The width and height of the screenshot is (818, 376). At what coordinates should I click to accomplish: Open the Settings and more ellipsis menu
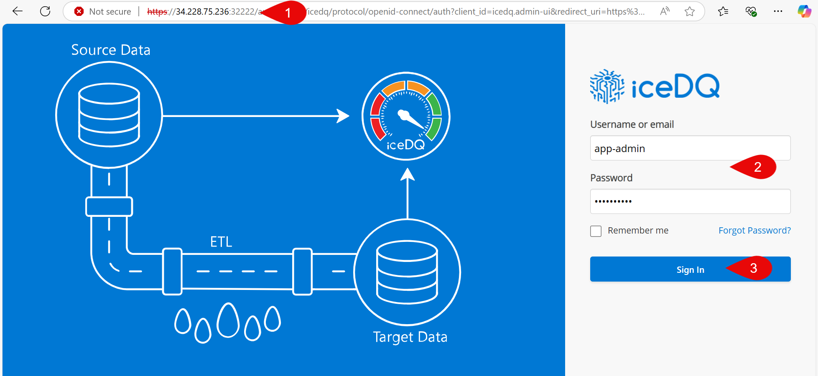(778, 11)
